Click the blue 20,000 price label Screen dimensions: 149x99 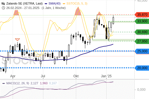tap(142, 68)
